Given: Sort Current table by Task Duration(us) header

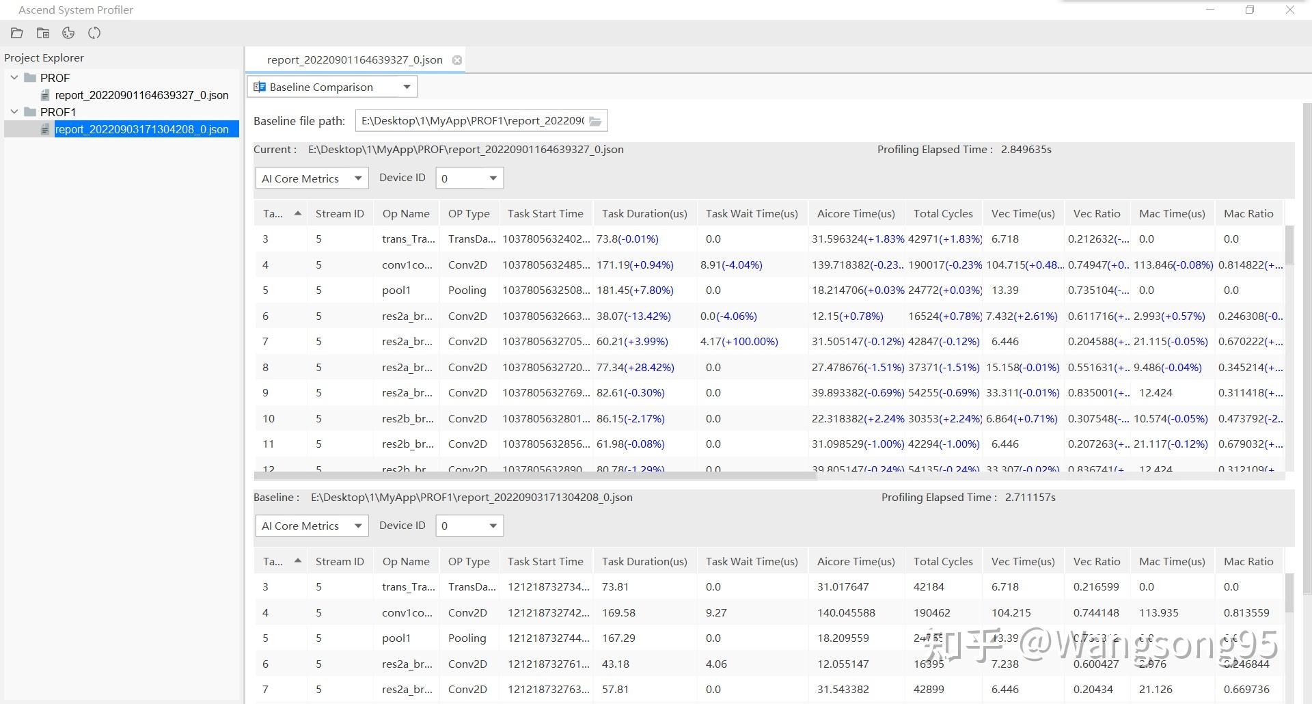Looking at the screenshot, I should [x=644, y=214].
